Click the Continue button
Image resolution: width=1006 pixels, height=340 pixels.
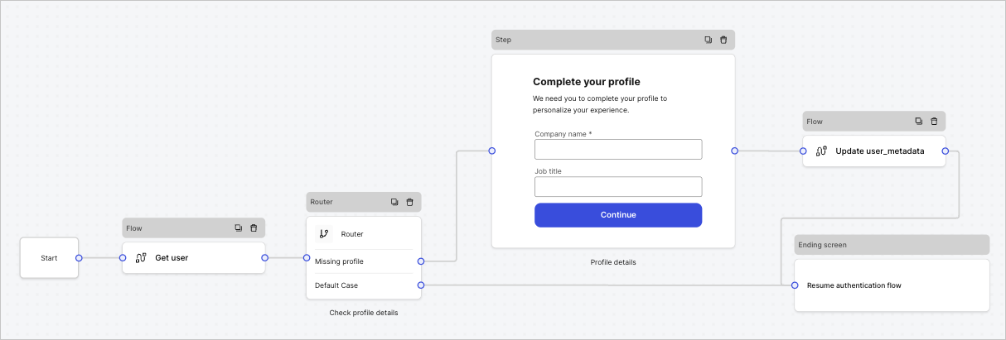618,215
